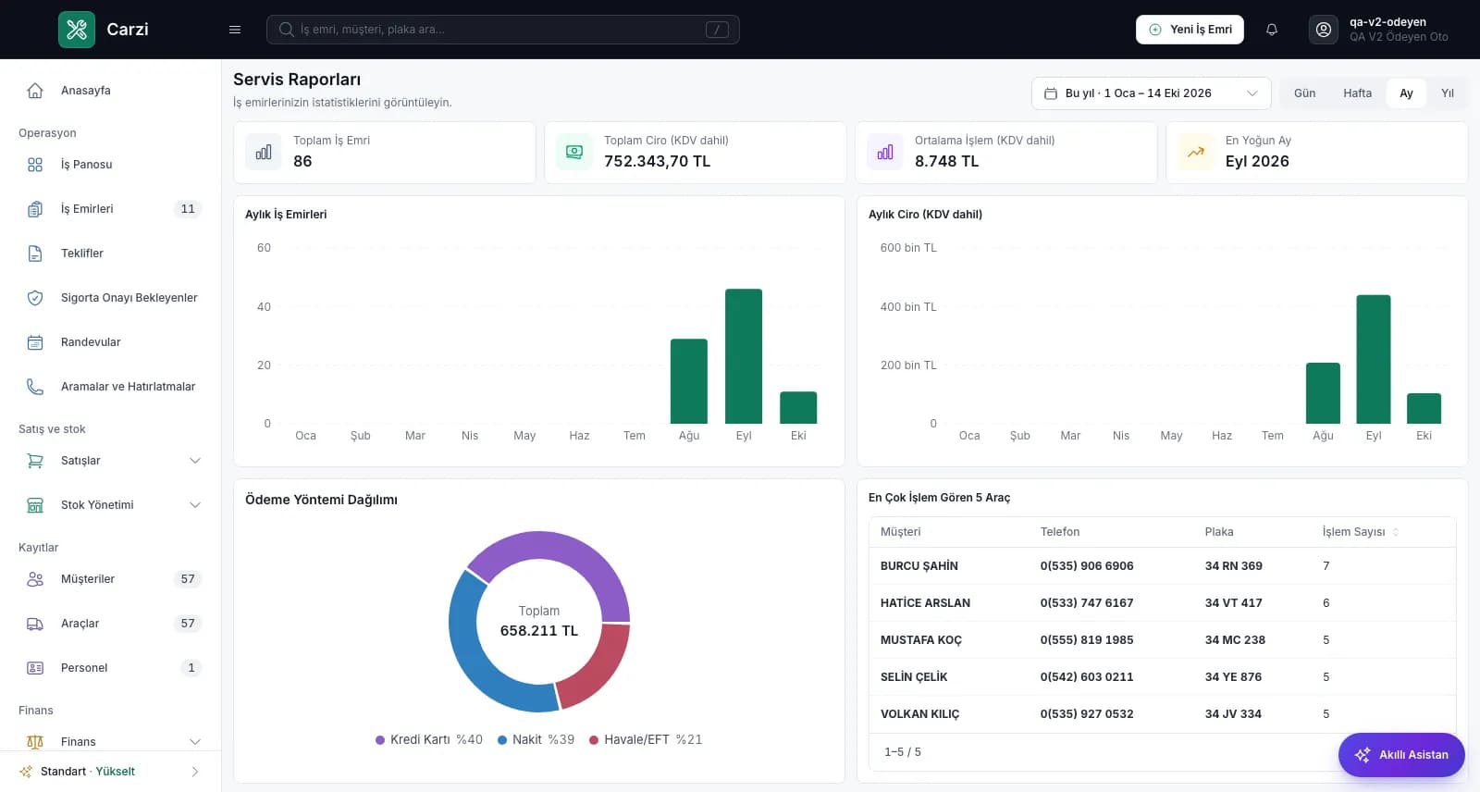This screenshot has height=792, width=1480.
Task: Click the Personel ID card icon
Action: click(x=35, y=668)
